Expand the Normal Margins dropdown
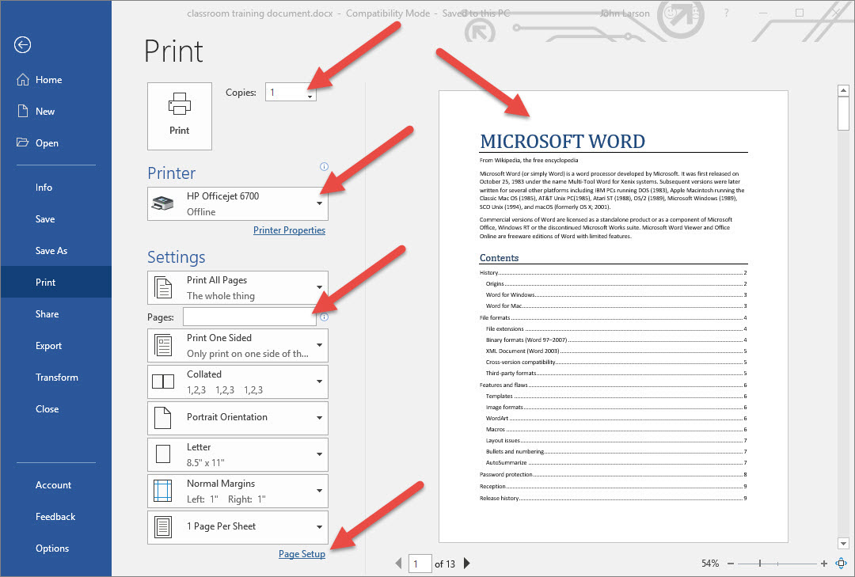 [x=237, y=491]
